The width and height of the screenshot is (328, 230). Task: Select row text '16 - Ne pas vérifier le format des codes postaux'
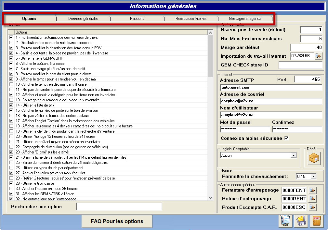[52, 116]
